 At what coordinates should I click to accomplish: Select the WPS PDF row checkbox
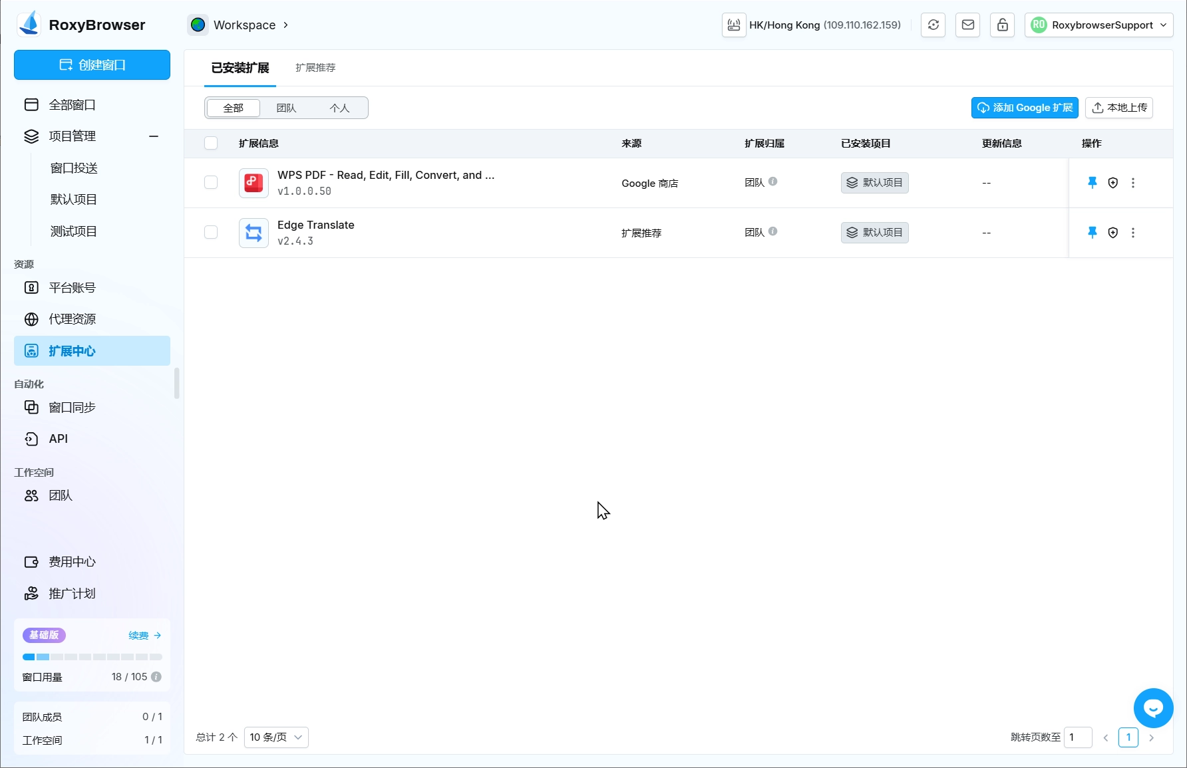click(211, 183)
